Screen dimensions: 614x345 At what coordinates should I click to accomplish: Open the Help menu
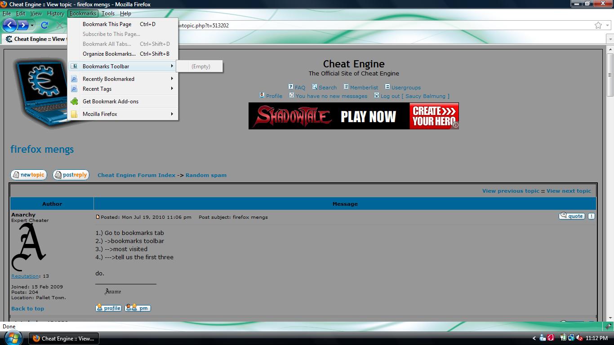pos(125,13)
